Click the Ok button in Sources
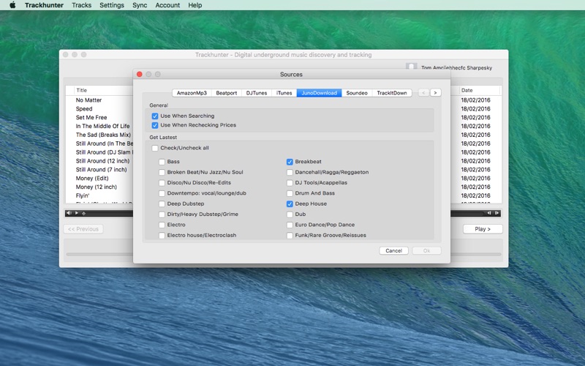585x366 pixels. 426,250
